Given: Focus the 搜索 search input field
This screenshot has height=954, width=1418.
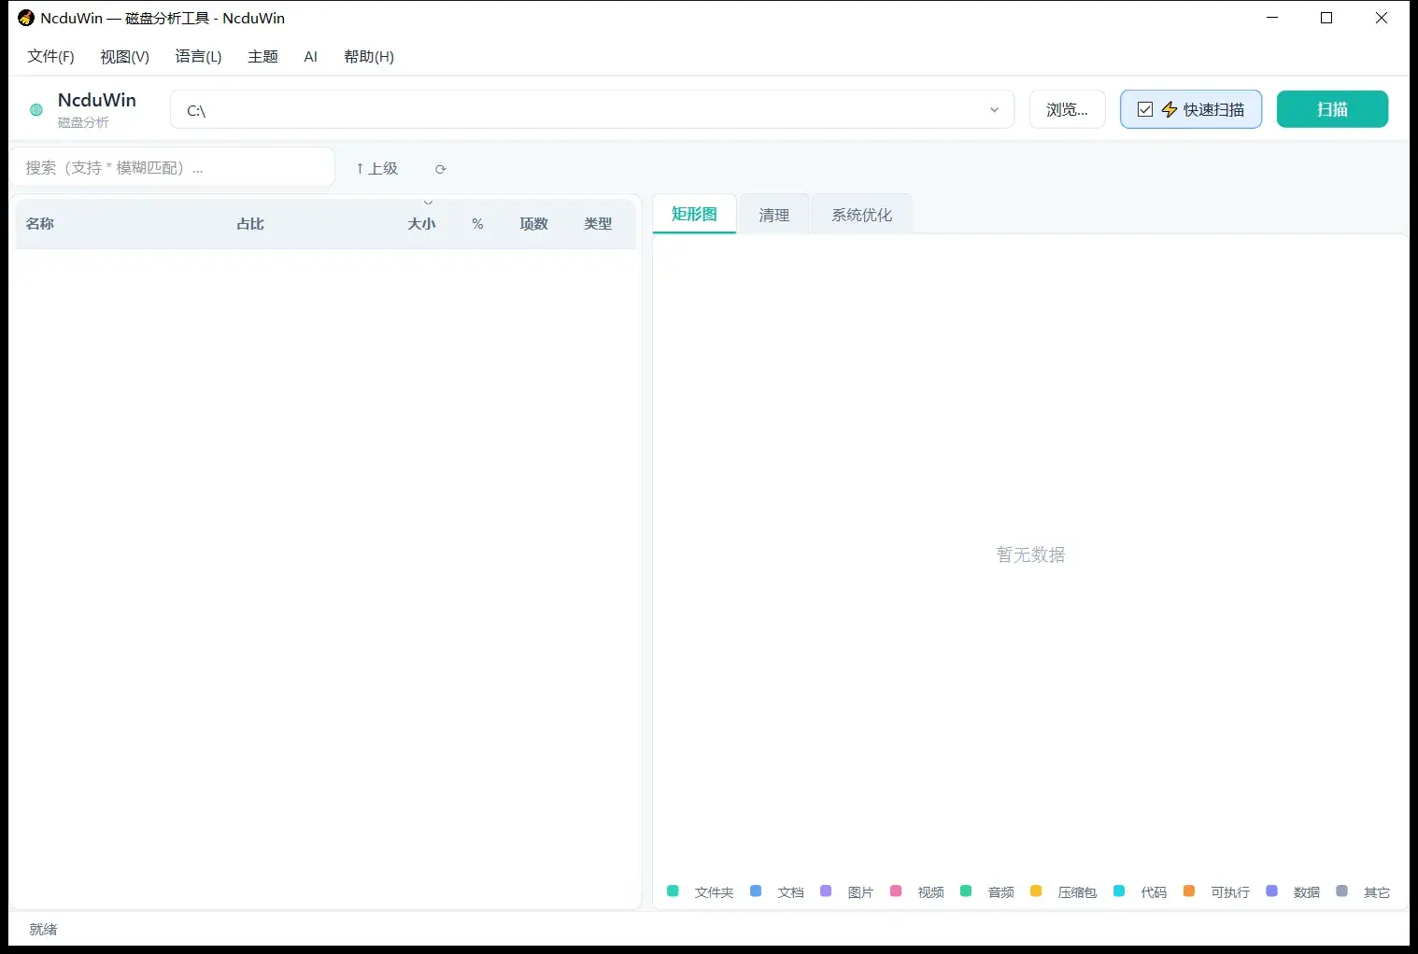Looking at the screenshot, I should (172, 167).
